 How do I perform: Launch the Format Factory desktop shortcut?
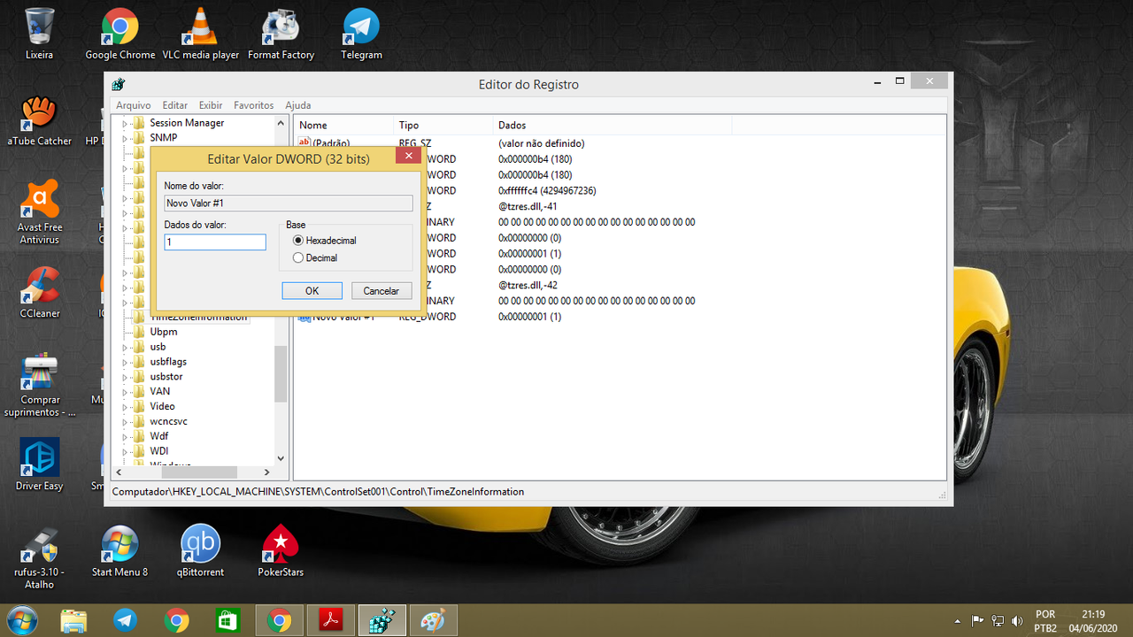click(281, 34)
